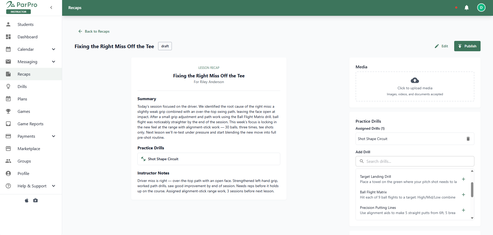Go back to Recaps link

tap(94, 31)
